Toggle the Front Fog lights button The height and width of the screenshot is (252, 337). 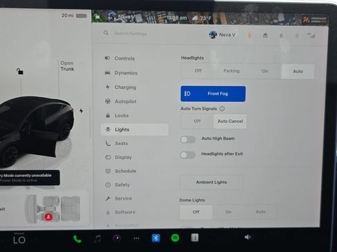point(213,94)
